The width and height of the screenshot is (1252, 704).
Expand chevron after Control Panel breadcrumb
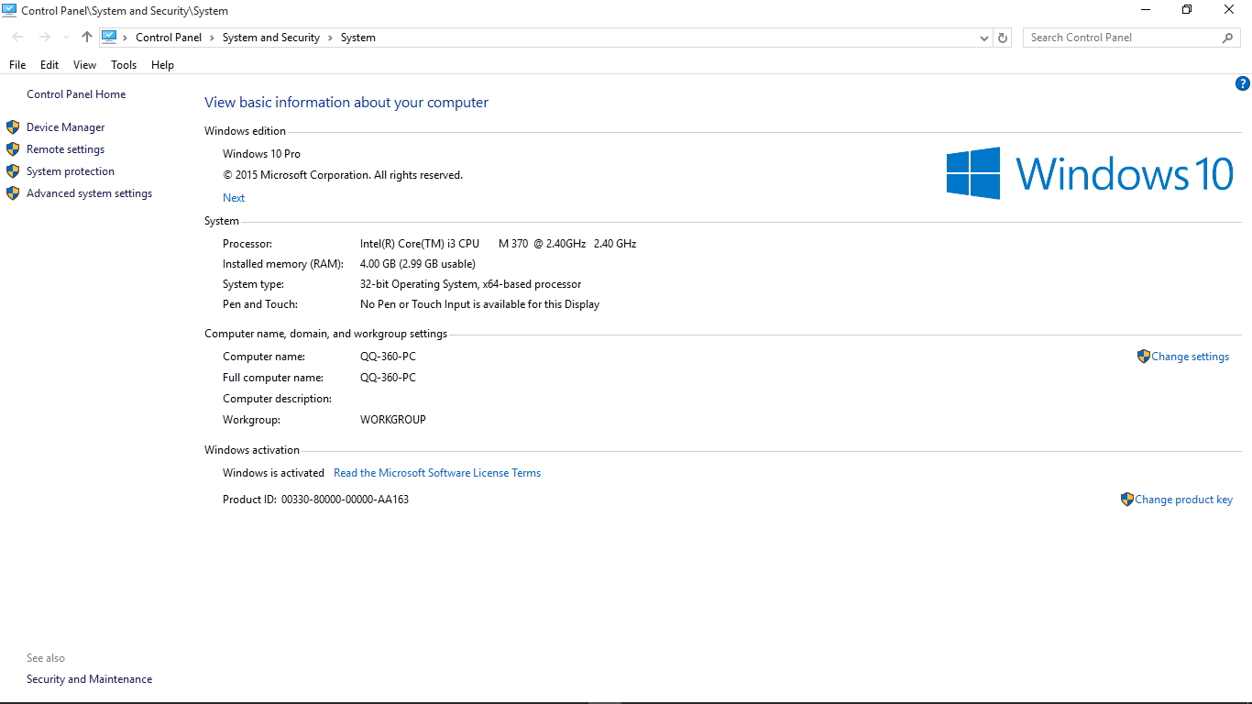pos(212,38)
